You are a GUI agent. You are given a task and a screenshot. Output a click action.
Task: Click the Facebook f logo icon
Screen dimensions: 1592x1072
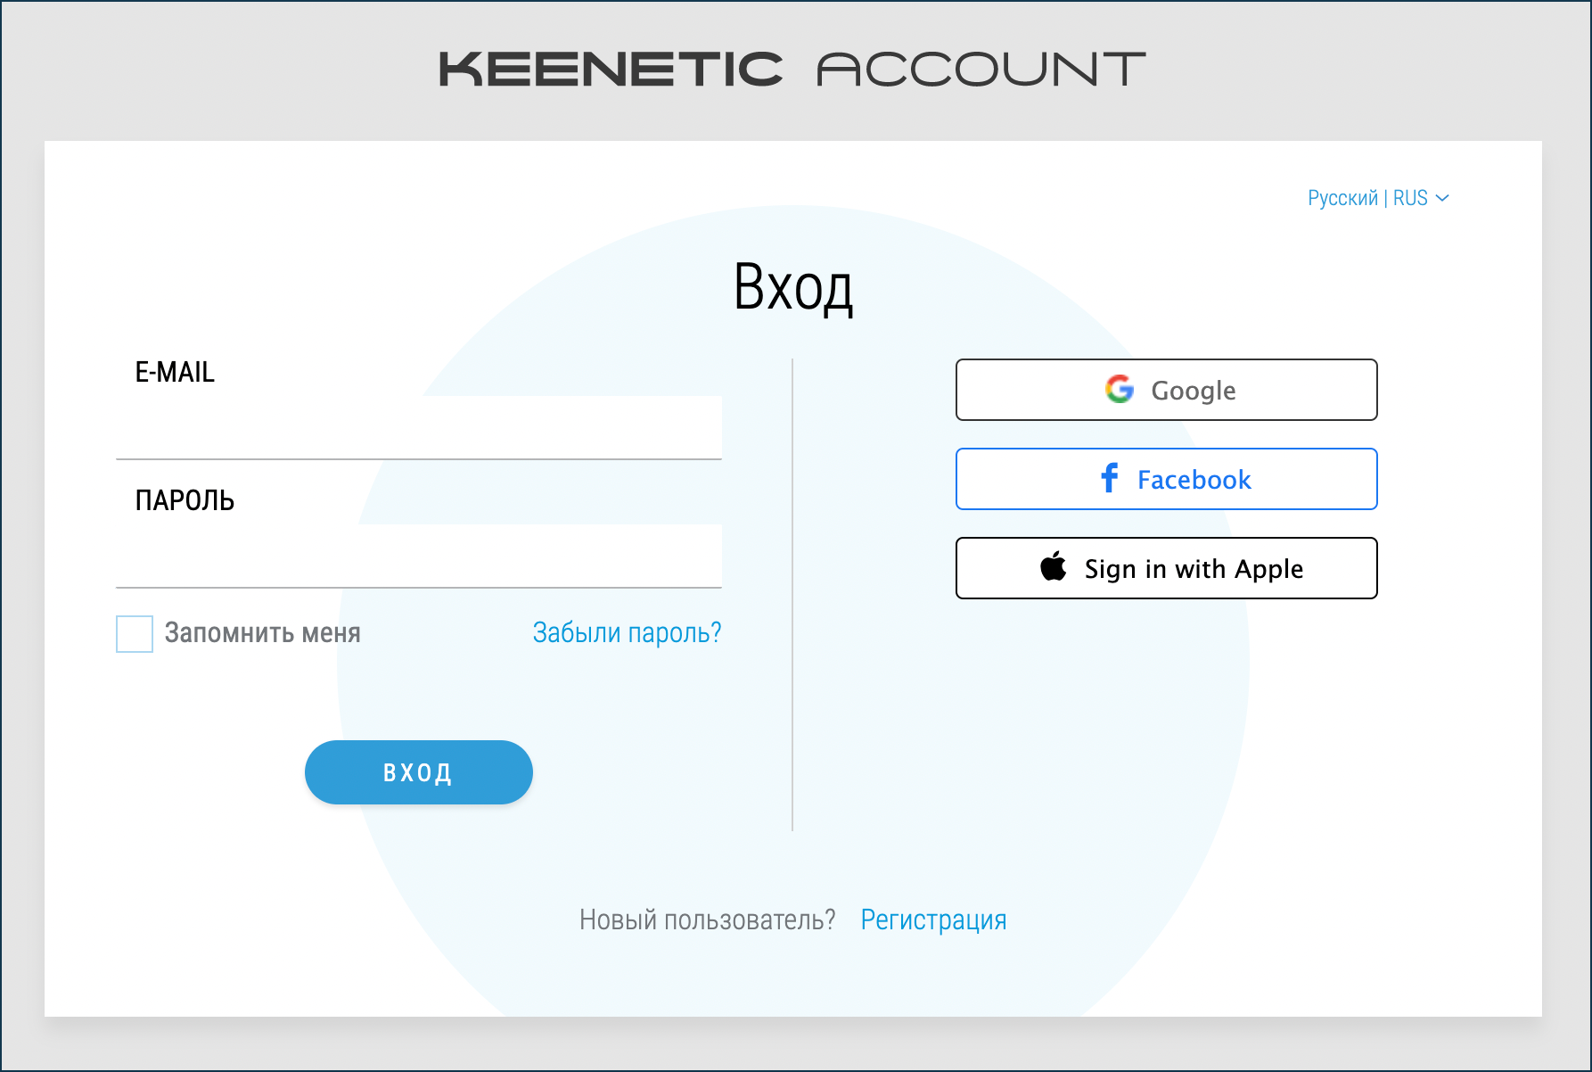[1110, 478]
